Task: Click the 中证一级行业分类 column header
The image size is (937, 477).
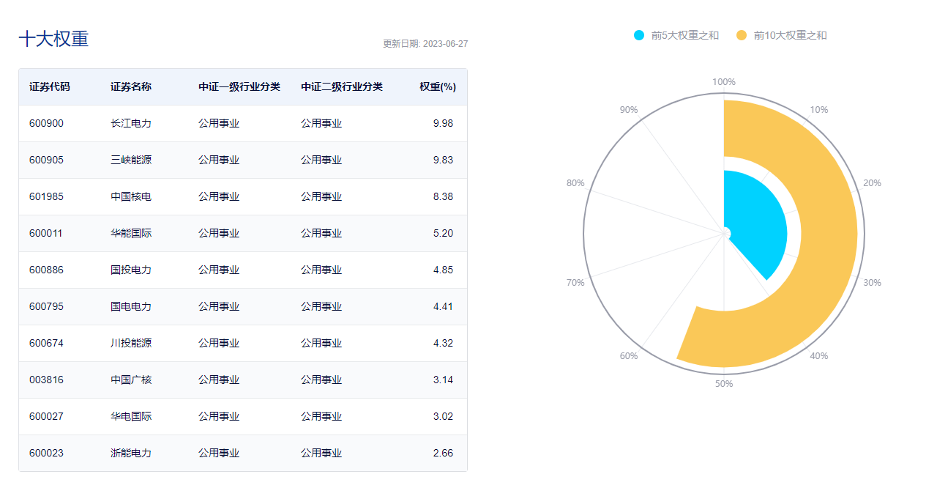Action: 239,86
